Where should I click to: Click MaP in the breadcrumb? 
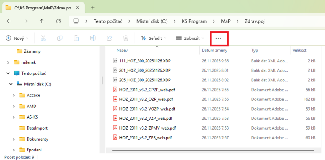click(226, 21)
